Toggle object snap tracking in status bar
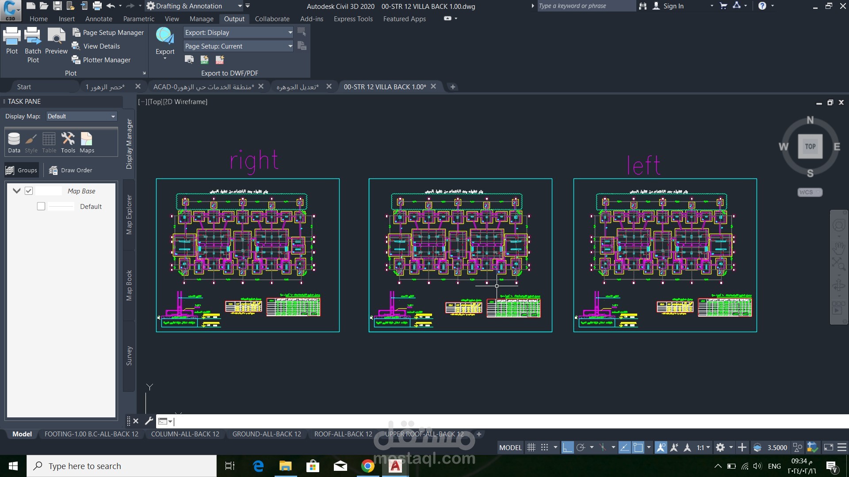The width and height of the screenshot is (849, 477). pyautogui.click(x=624, y=447)
